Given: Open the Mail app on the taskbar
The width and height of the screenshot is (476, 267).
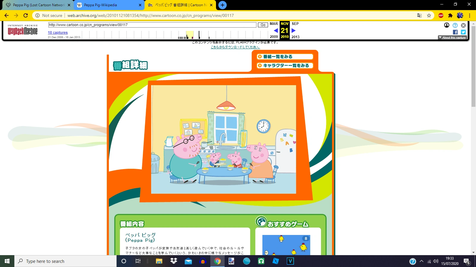Looking at the screenshot, I should coord(188,261).
